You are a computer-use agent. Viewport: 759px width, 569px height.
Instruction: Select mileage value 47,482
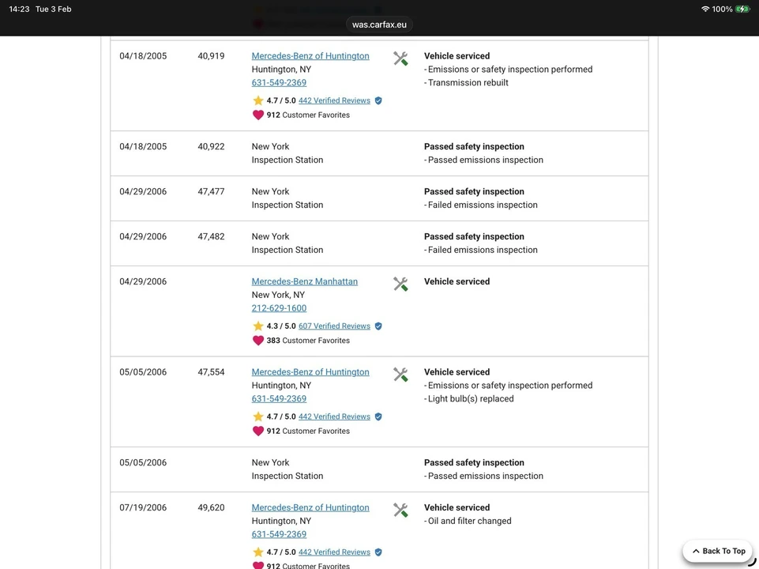211,237
